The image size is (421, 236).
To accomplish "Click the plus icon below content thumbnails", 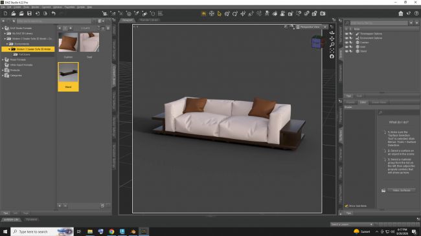I will (x=60, y=206).
